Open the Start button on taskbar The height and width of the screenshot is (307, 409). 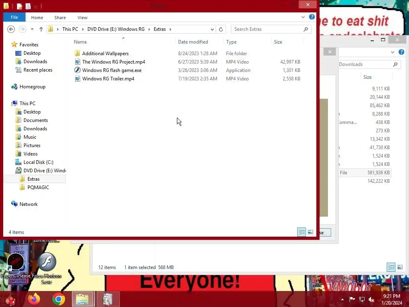pos(10,299)
